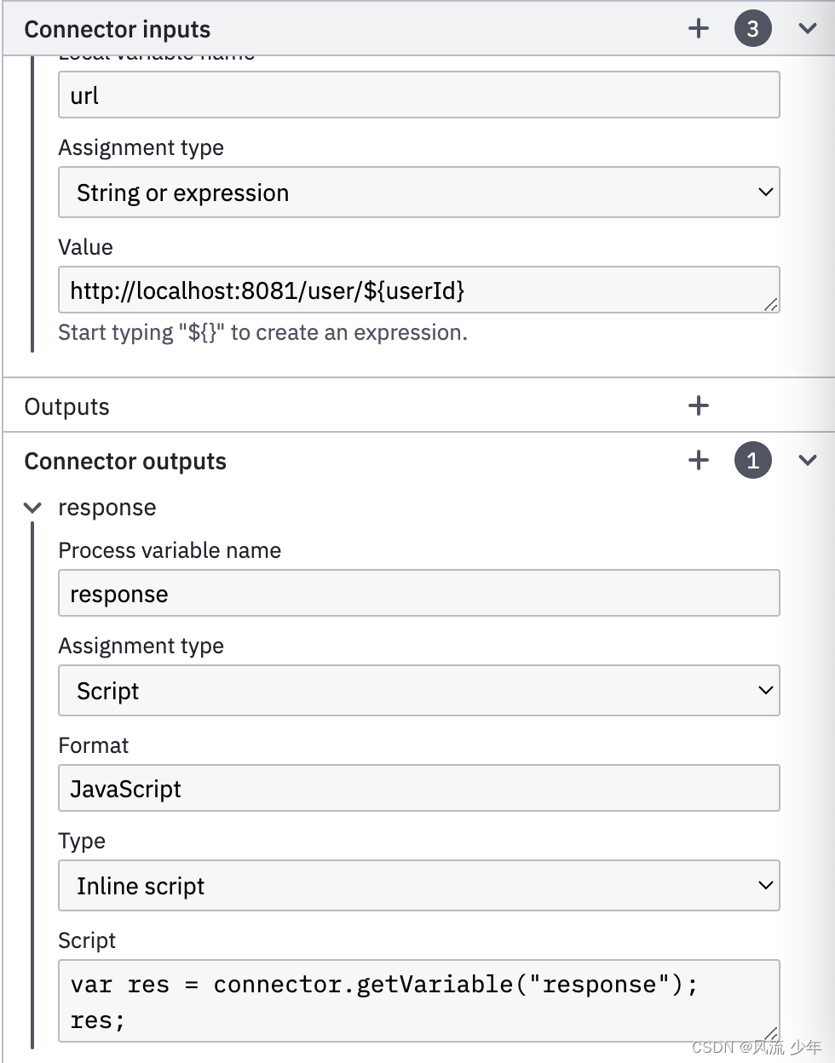Click the Outputs section header
This screenshot has width=835, height=1063.
[x=66, y=406]
